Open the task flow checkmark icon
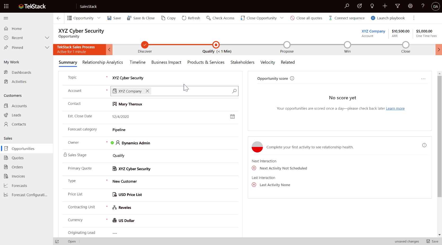The height and width of the screenshot is (245, 442). 359,6
